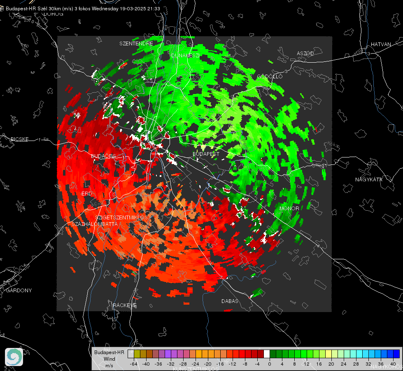
Task: Click the ÉRD town label
Action: pyautogui.click(x=86, y=194)
